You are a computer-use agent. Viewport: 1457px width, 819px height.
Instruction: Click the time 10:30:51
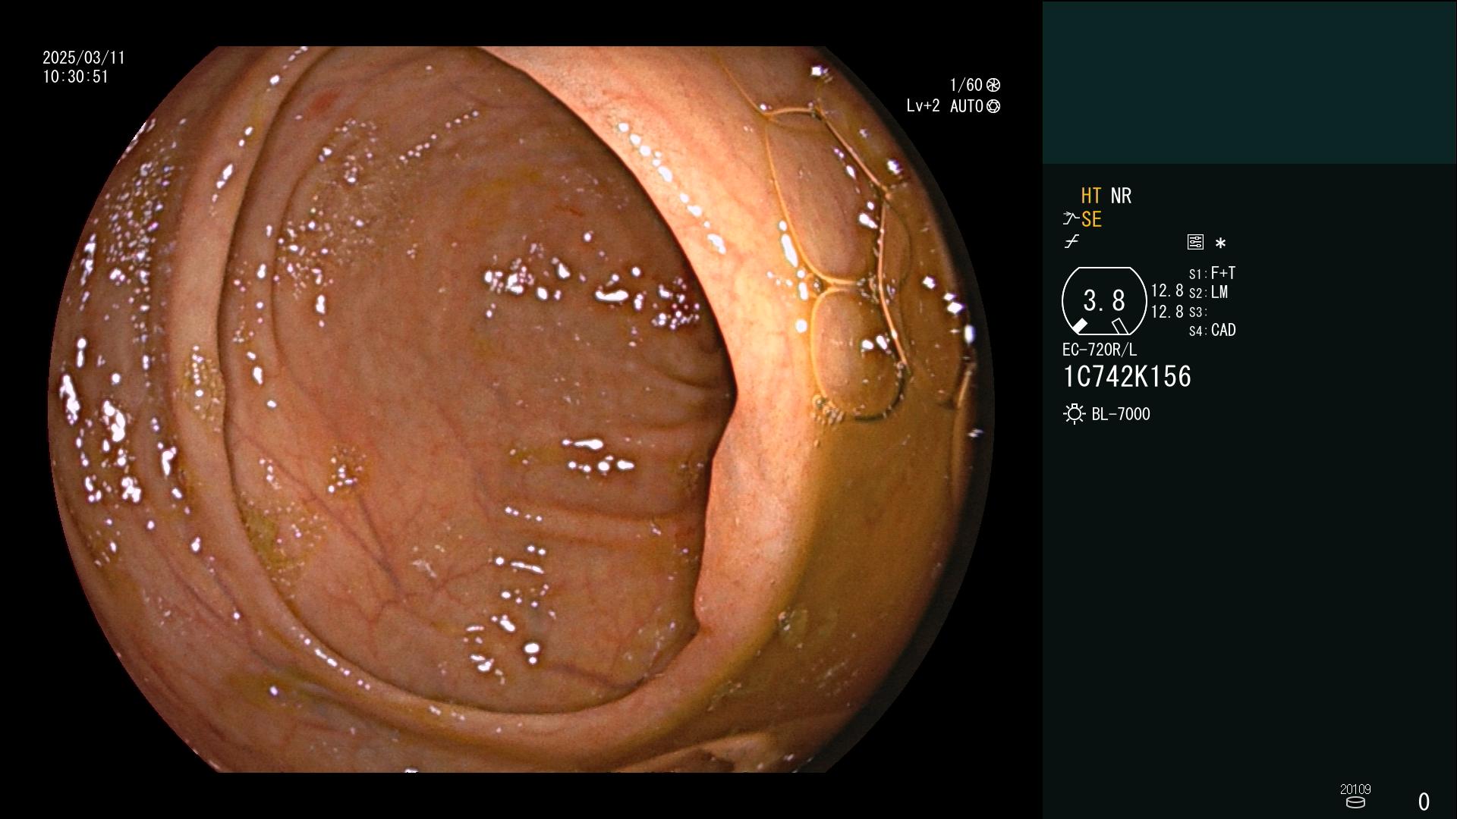[x=76, y=77]
